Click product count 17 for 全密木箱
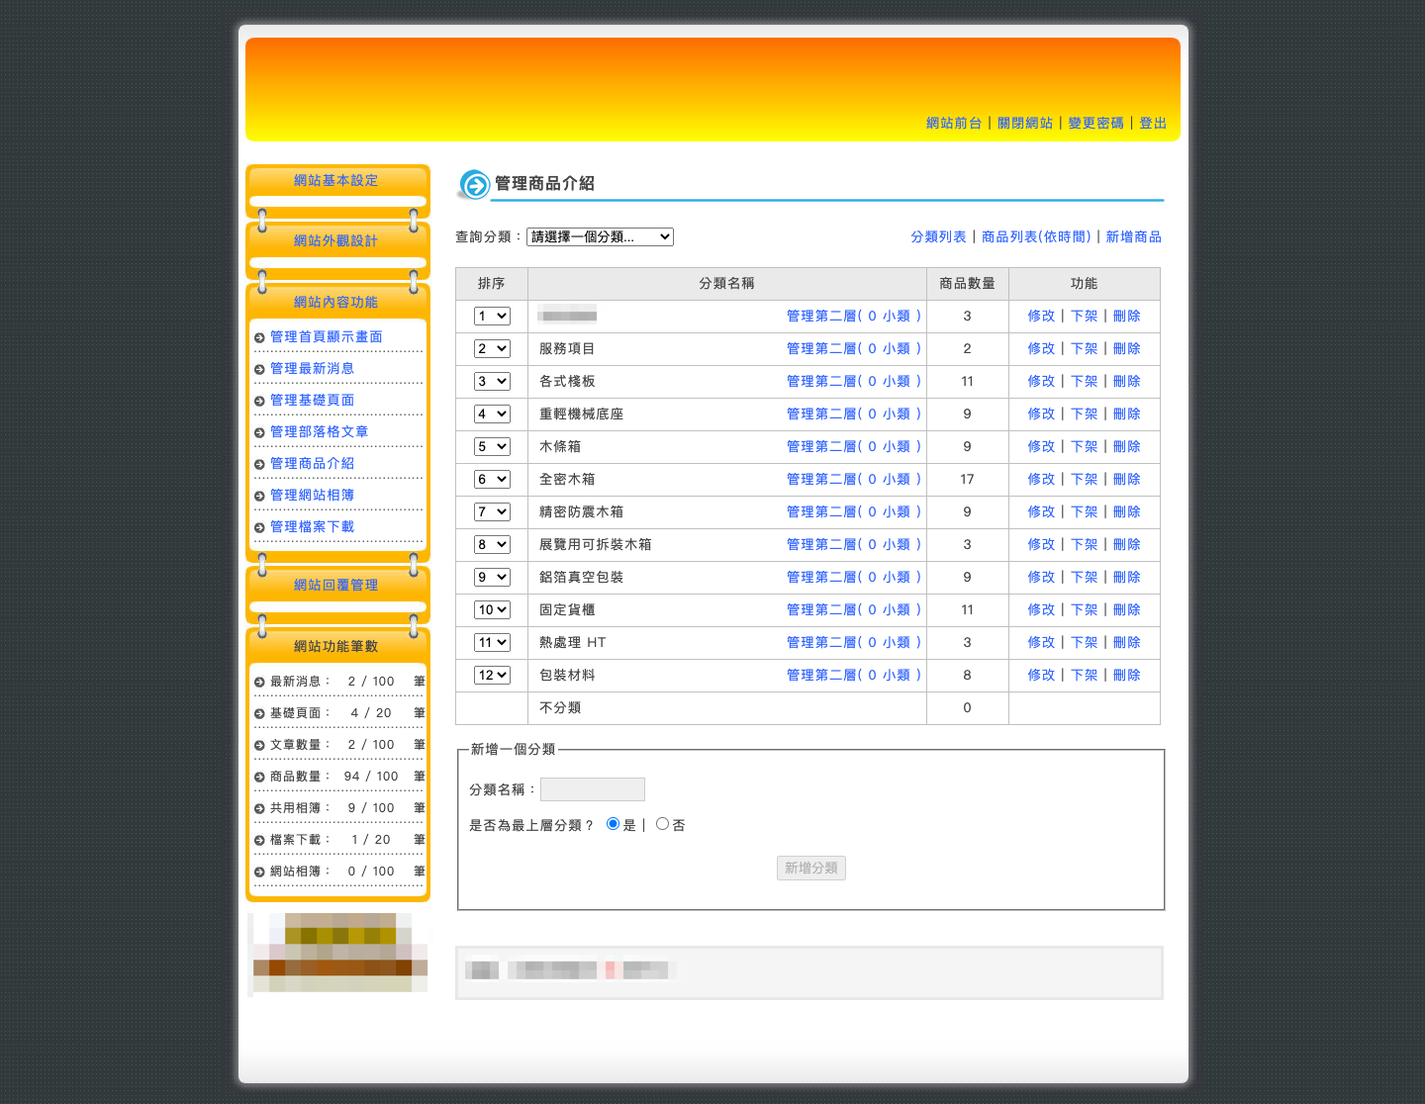1425x1104 pixels. pyautogui.click(x=967, y=479)
